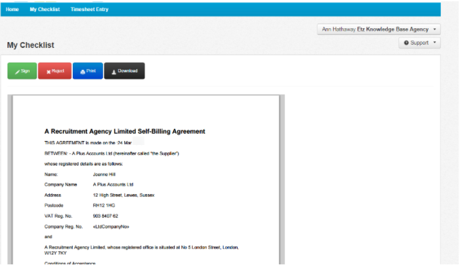Click the VAT number '903 8407 62'
The height and width of the screenshot is (267, 460).
tap(105, 216)
